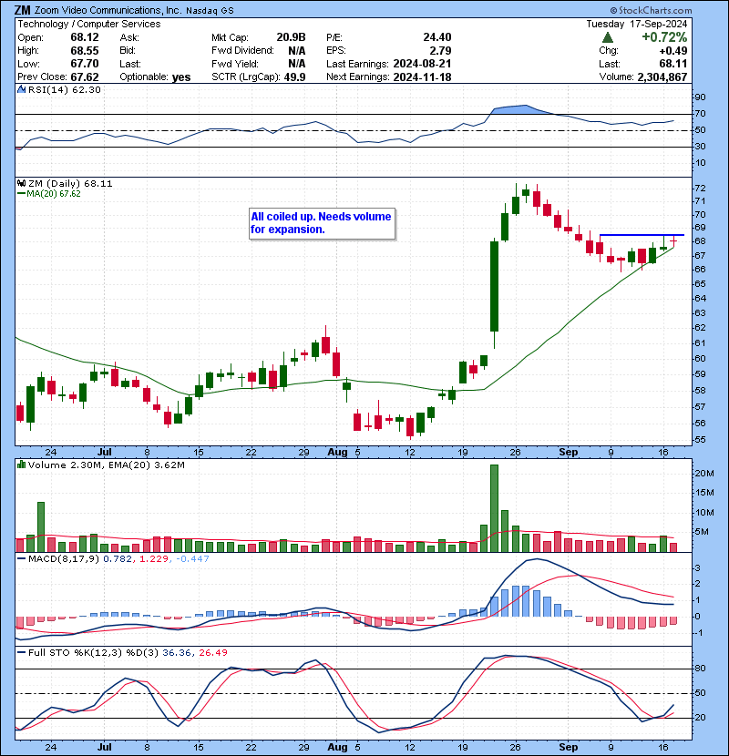729x756 pixels.
Task: Click the 'All coiled up' annotation box
Action: [x=322, y=223]
